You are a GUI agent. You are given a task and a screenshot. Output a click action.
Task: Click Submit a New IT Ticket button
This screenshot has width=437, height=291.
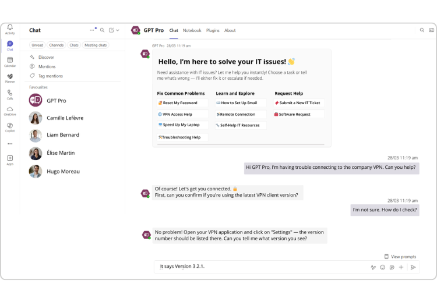(x=299, y=103)
